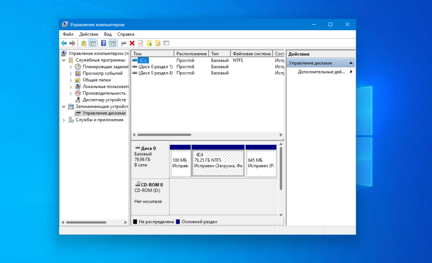The image size is (432, 263).
Task: Toggle the action pane toolbar button
Action: (x=112, y=43)
